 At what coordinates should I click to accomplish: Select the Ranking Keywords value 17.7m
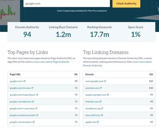point(100,34)
